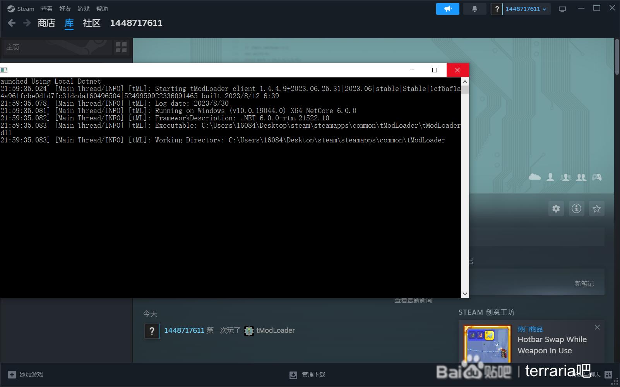The image size is (620, 387).
Task: Switch to Big Picture mode monitor icon
Action: (562, 9)
